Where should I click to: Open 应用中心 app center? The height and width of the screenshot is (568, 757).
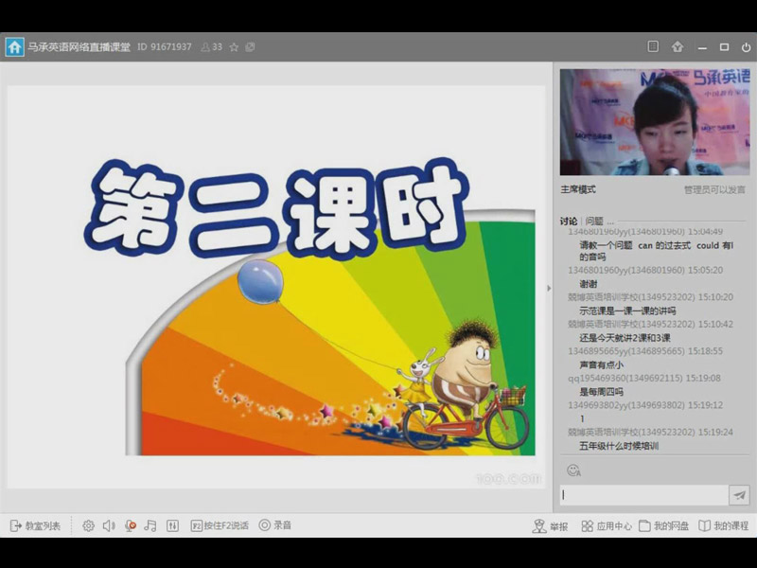tap(607, 525)
